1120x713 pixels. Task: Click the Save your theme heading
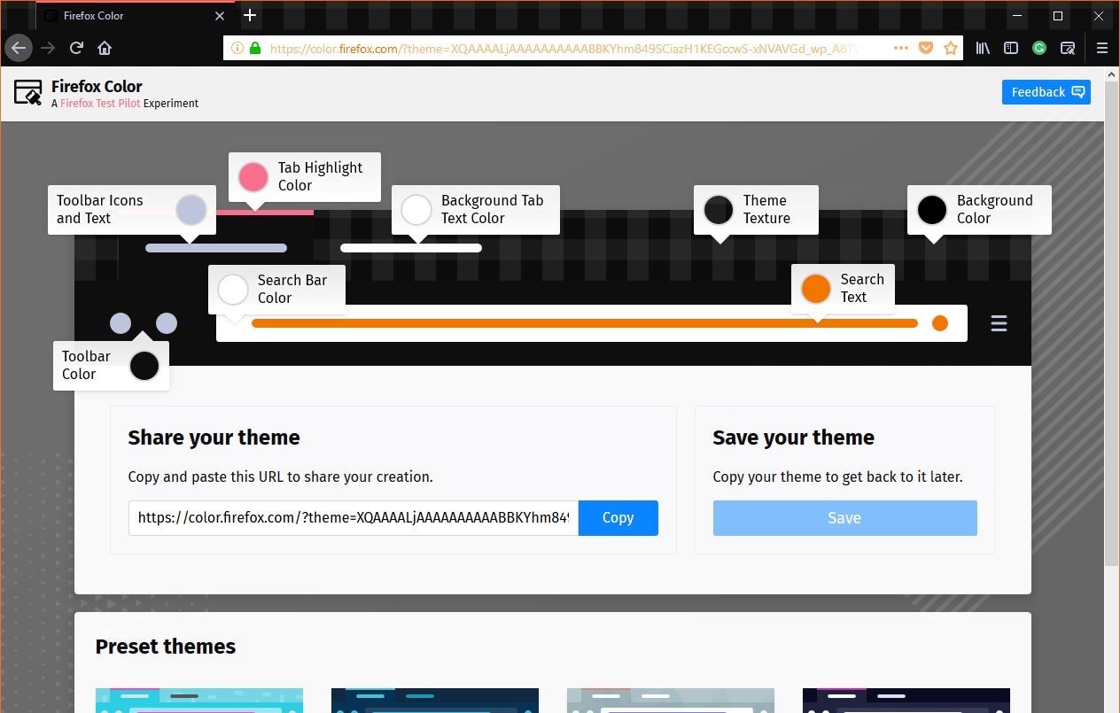click(x=793, y=438)
